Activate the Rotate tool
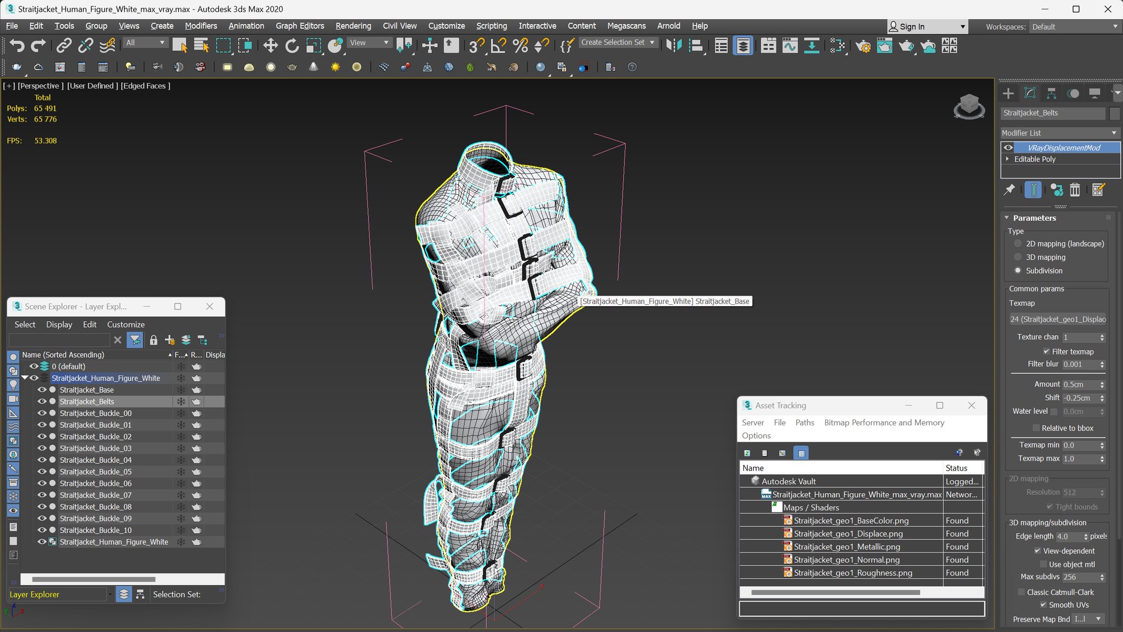The height and width of the screenshot is (632, 1123). pos(291,46)
